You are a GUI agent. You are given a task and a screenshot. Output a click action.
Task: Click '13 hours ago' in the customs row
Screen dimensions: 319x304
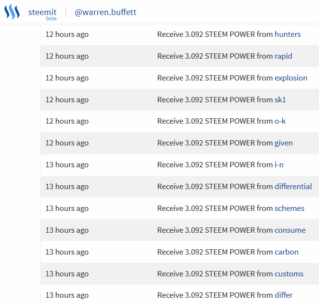pyautogui.click(x=67, y=273)
